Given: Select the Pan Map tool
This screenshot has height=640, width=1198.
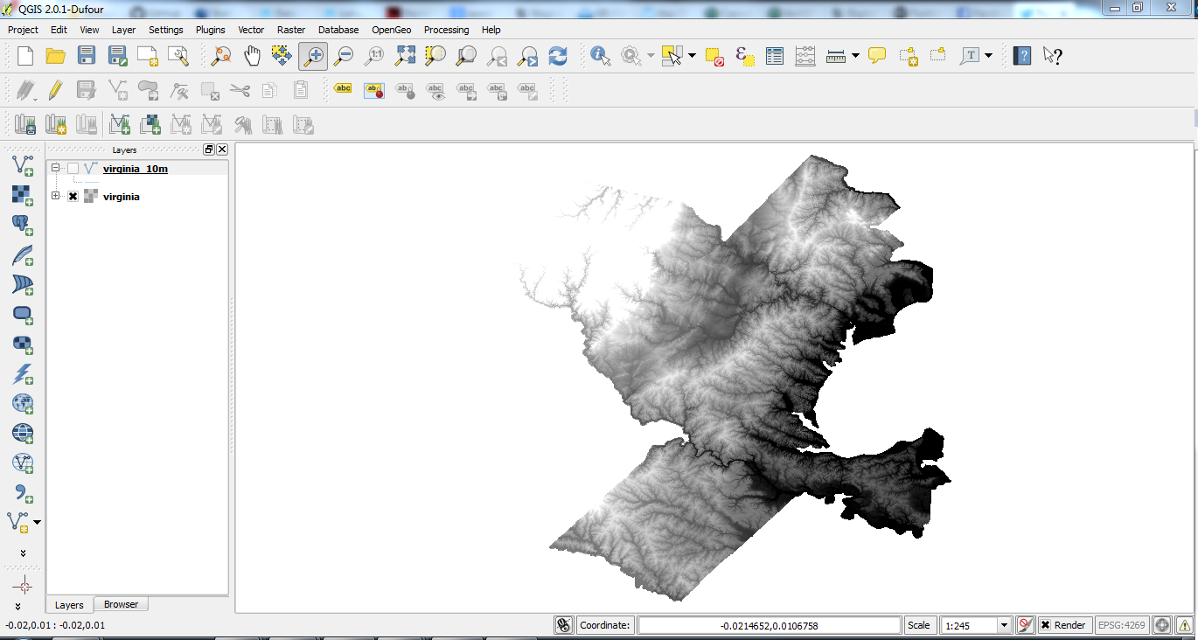Looking at the screenshot, I should pyautogui.click(x=252, y=55).
